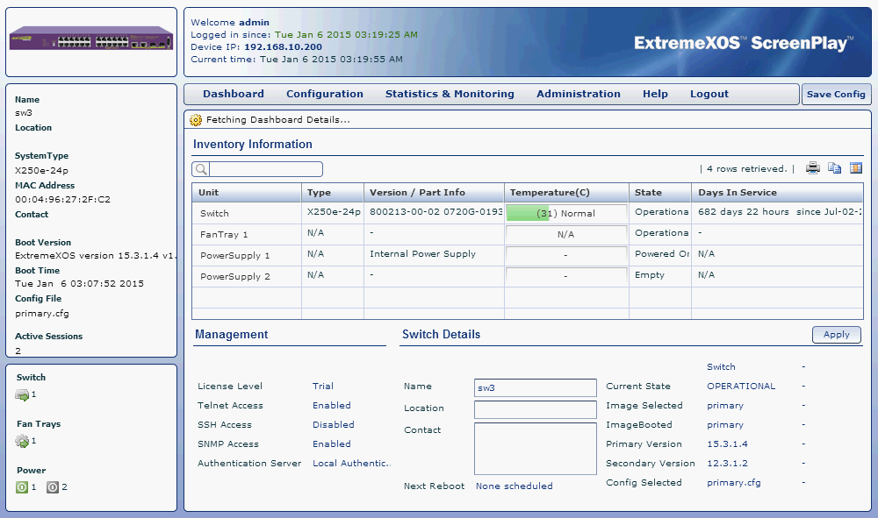Image resolution: width=878 pixels, height=518 pixels.
Task: Click the search magnifier icon
Action: [201, 169]
